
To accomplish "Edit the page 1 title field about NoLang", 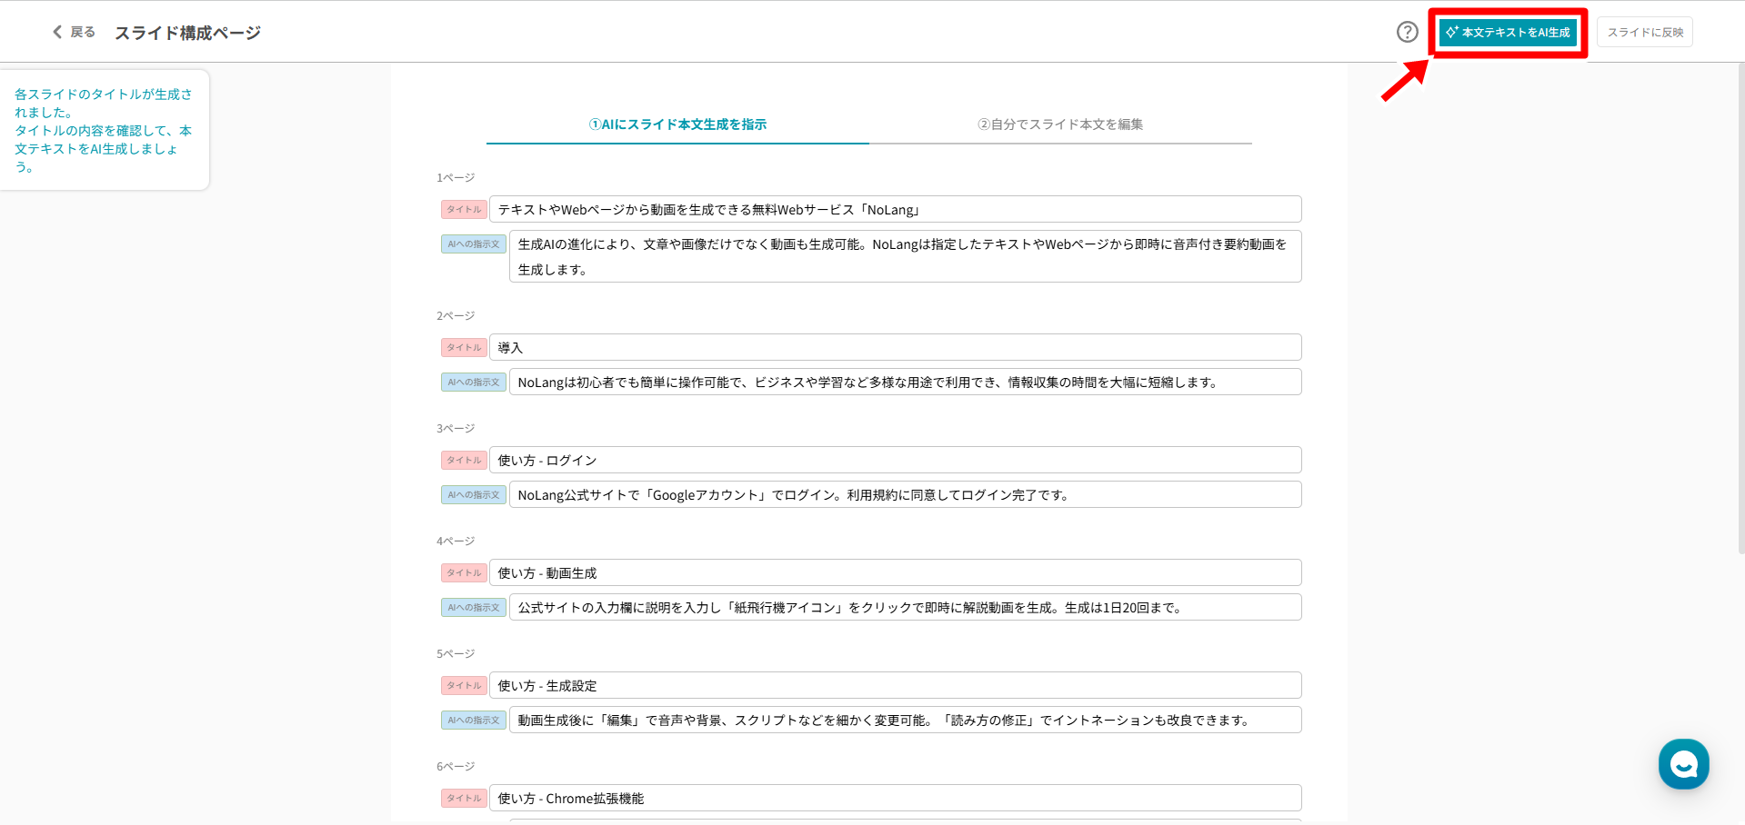I will (x=896, y=209).
